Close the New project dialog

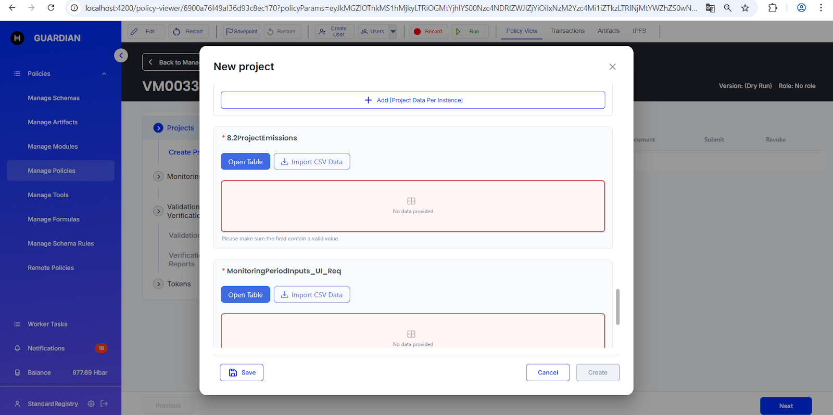pos(612,67)
